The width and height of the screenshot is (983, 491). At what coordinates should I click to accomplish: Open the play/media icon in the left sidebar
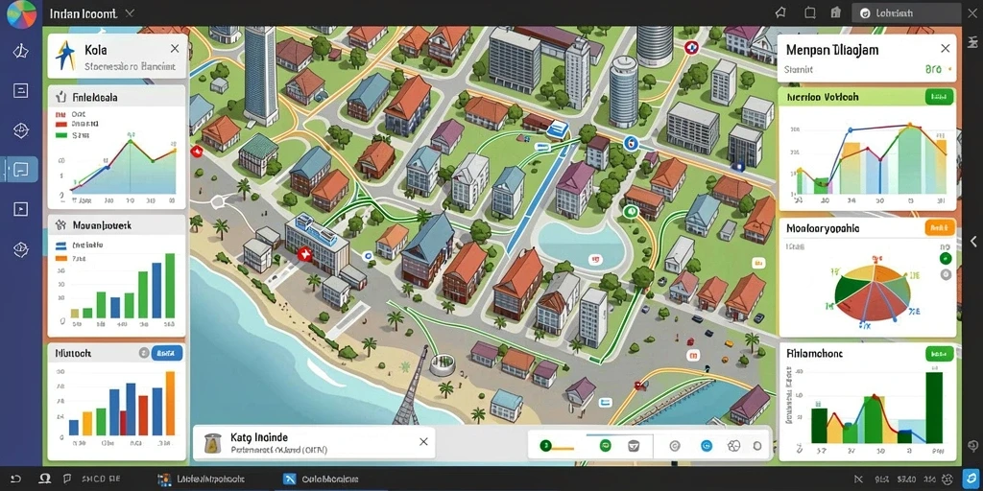click(21, 208)
